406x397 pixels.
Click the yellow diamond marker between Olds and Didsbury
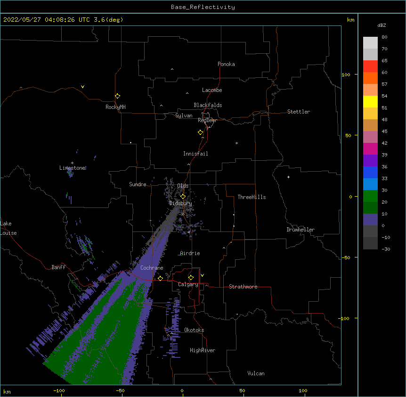tap(183, 197)
